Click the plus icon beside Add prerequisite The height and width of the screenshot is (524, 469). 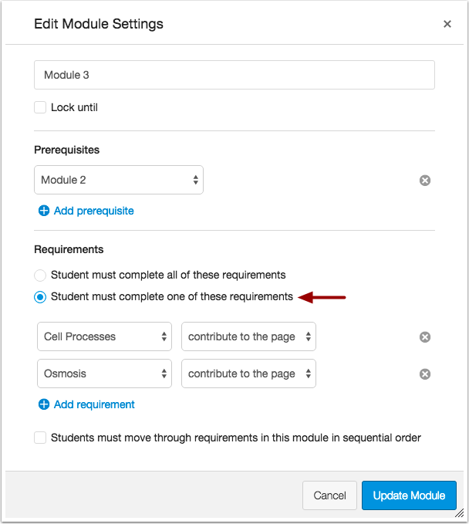(x=44, y=211)
